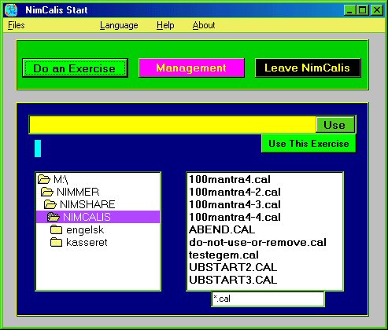Click the Use button beside yellow field
Screen dimensions: 388x330
335,125
